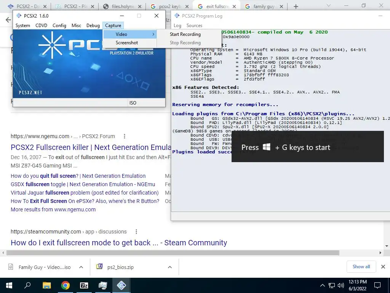Open more options for ngemu.com result

tap(125, 136)
